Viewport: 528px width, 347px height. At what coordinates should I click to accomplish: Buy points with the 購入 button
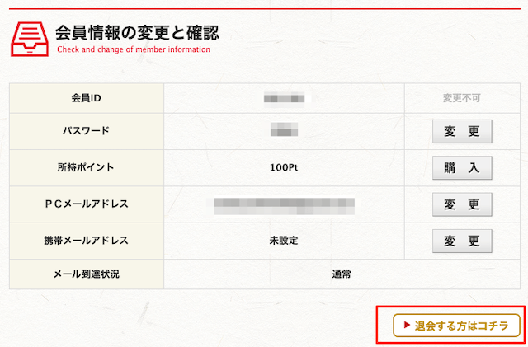pyautogui.click(x=462, y=167)
